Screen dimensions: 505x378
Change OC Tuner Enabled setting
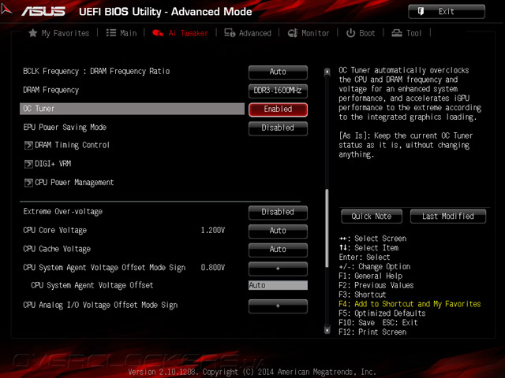[x=278, y=109]
